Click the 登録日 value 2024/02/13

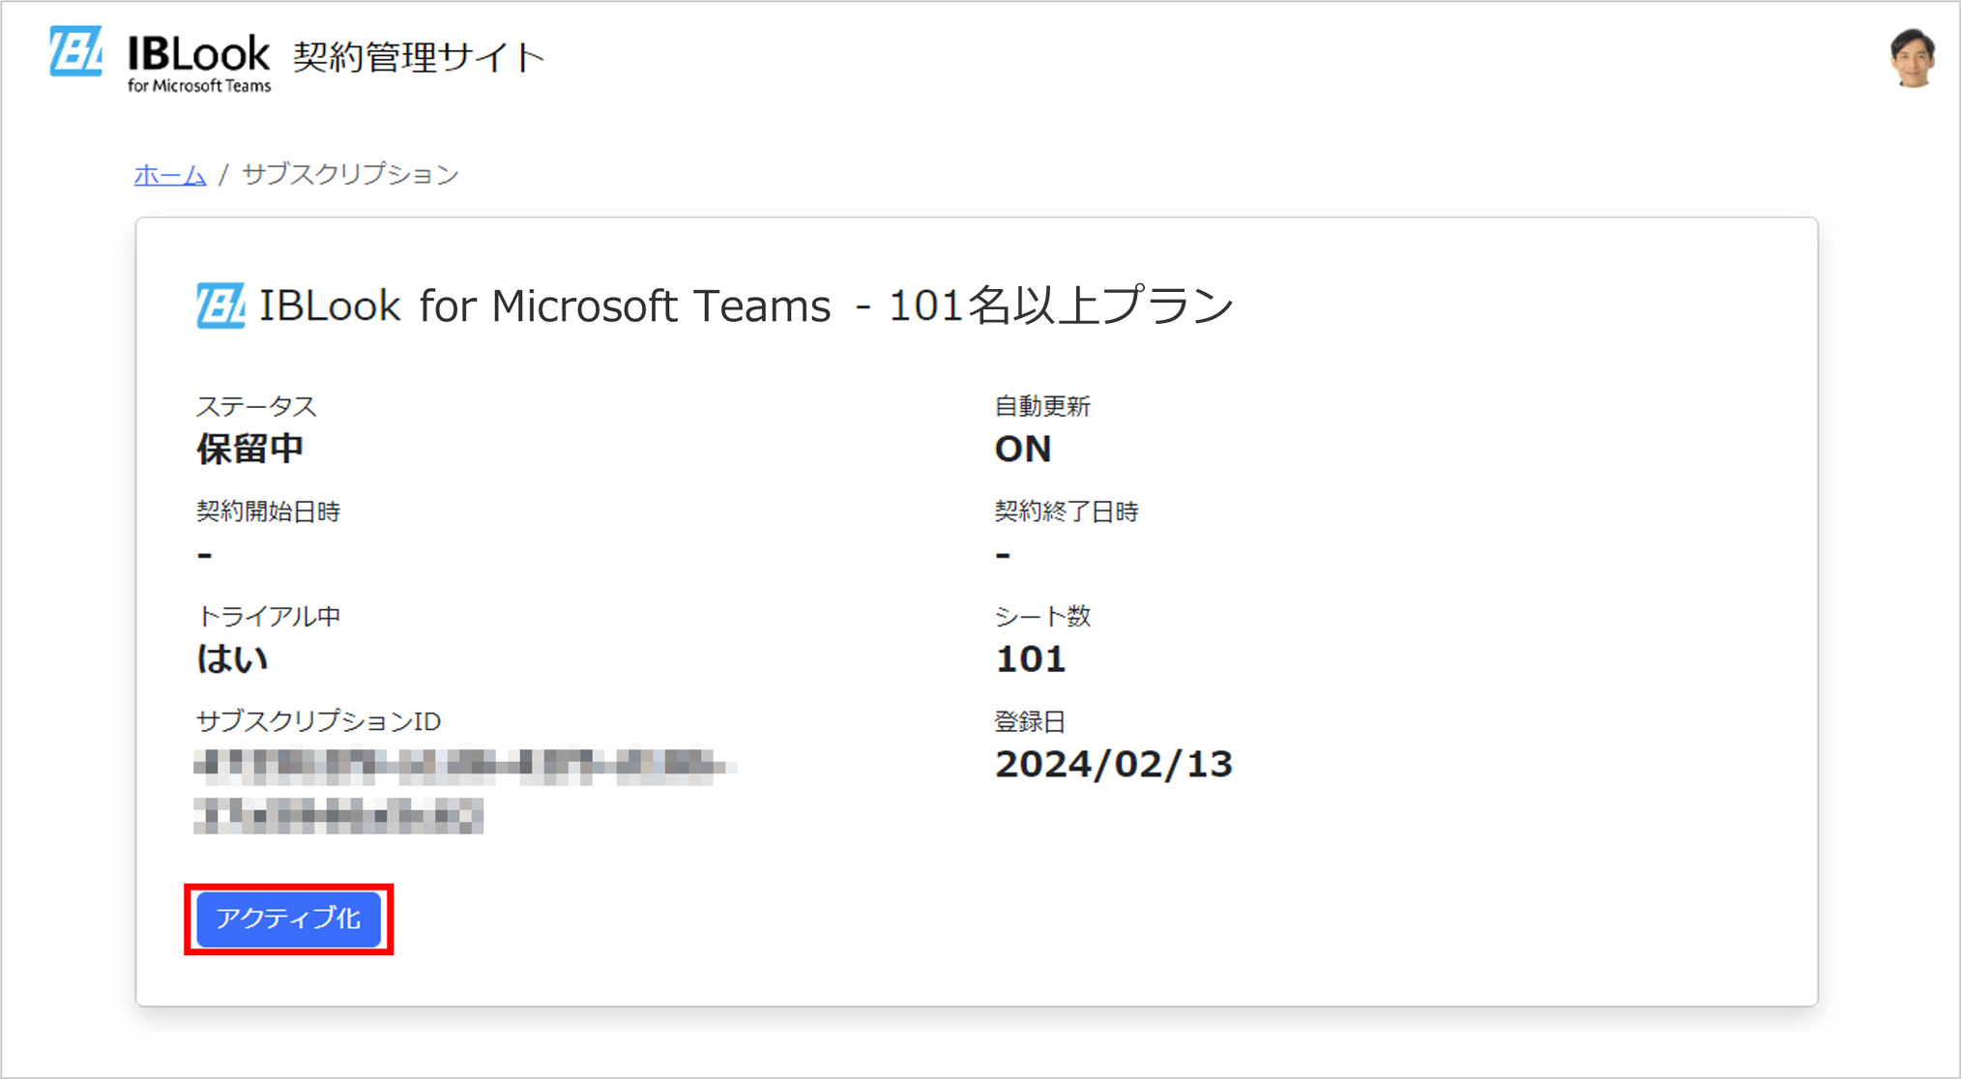(1113, 765)
